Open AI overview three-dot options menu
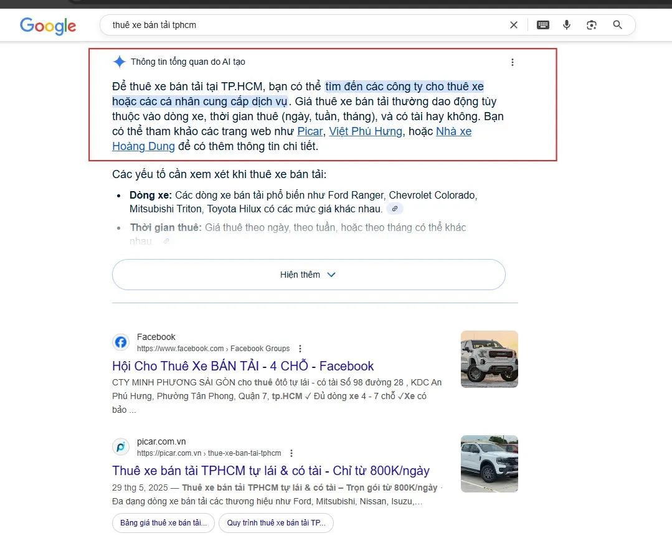This screenshot has width=672, height=551. point(513,62)
